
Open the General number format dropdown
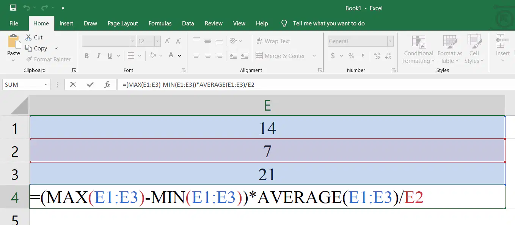pos(390,41)
